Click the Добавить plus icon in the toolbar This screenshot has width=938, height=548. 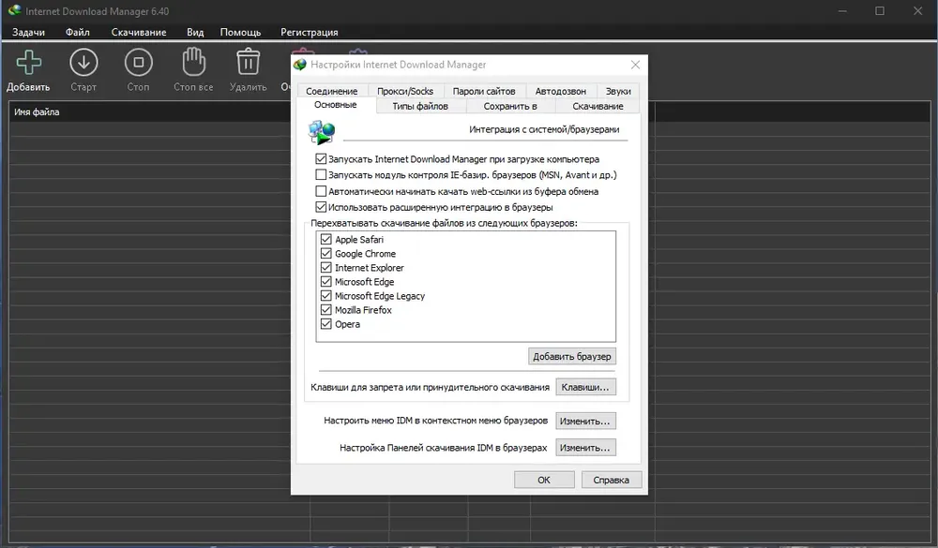pos(28,63)
